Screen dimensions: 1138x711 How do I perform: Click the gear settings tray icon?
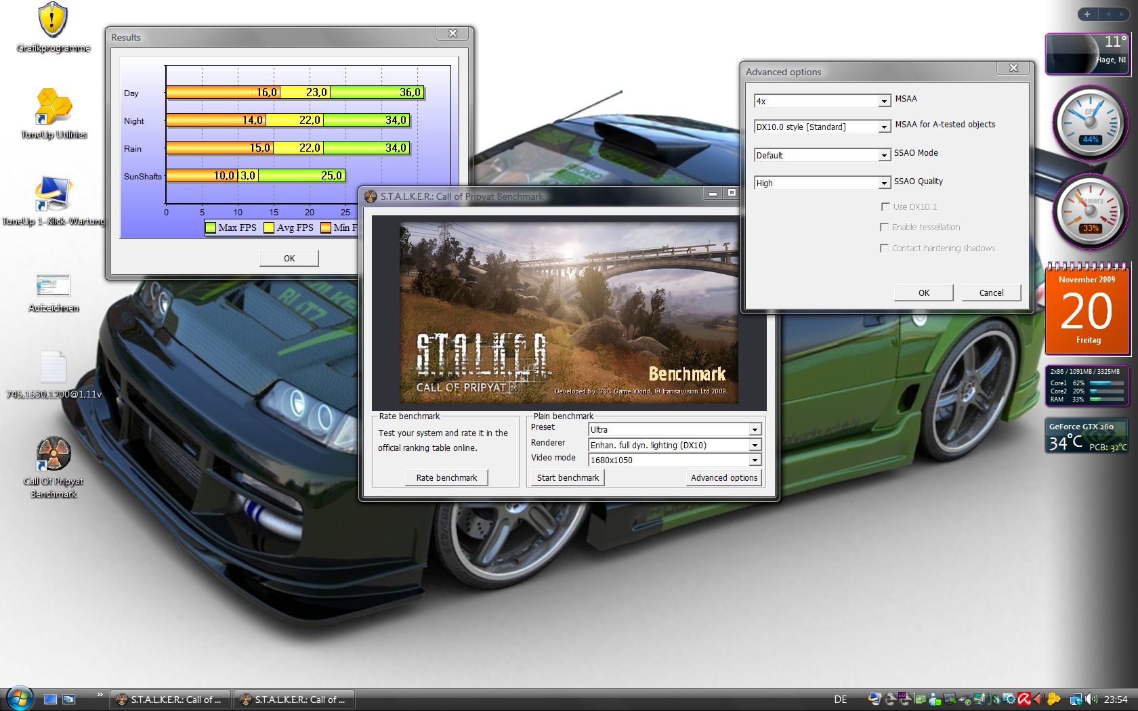pos(1009,699)
